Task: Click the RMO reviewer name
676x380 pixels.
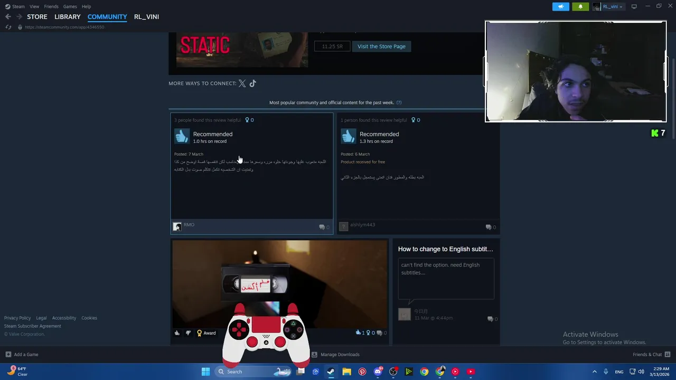Action: click(x=189, y=225)
